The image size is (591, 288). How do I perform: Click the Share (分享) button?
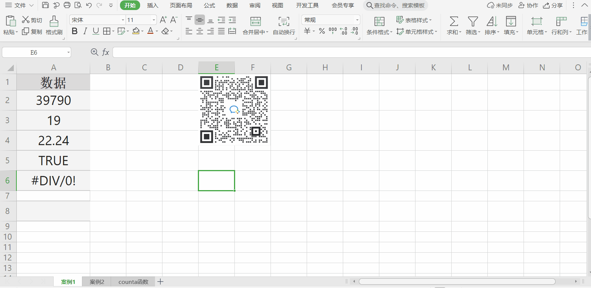553,5
